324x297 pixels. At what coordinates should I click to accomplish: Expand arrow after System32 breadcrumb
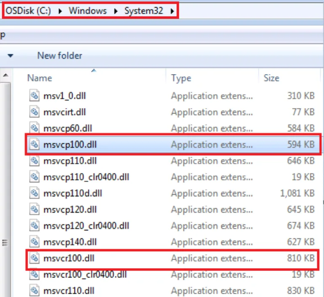point(172,11)
